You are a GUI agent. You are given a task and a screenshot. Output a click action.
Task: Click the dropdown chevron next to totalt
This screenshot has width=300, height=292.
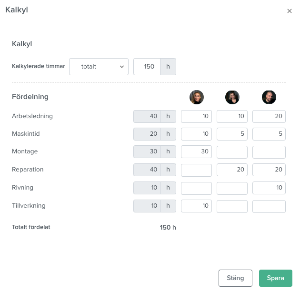pos(122,67)
